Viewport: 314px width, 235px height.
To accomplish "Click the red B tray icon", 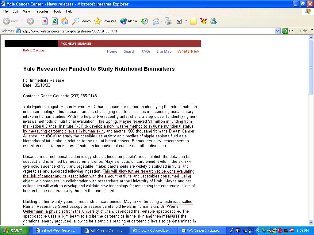I will tap(280, 231).
